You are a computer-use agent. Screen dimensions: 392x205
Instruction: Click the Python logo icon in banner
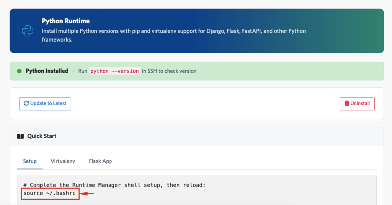tap(28, 31)
